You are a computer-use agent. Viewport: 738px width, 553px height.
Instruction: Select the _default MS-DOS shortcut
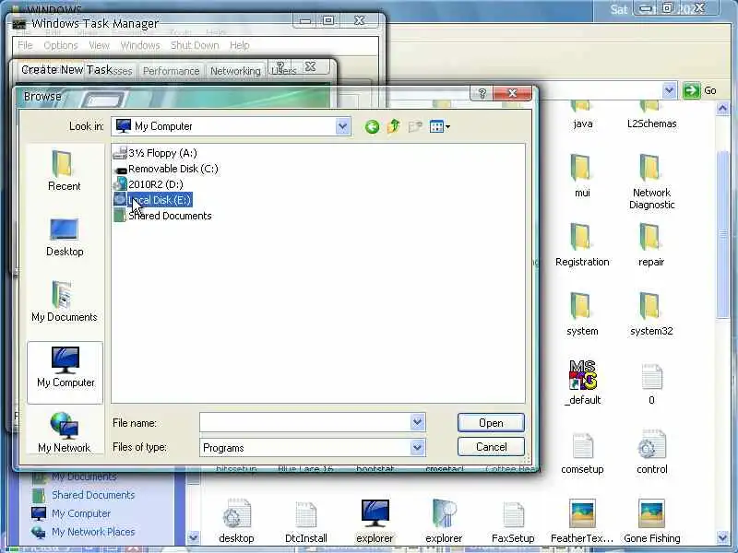pos(583,382)
